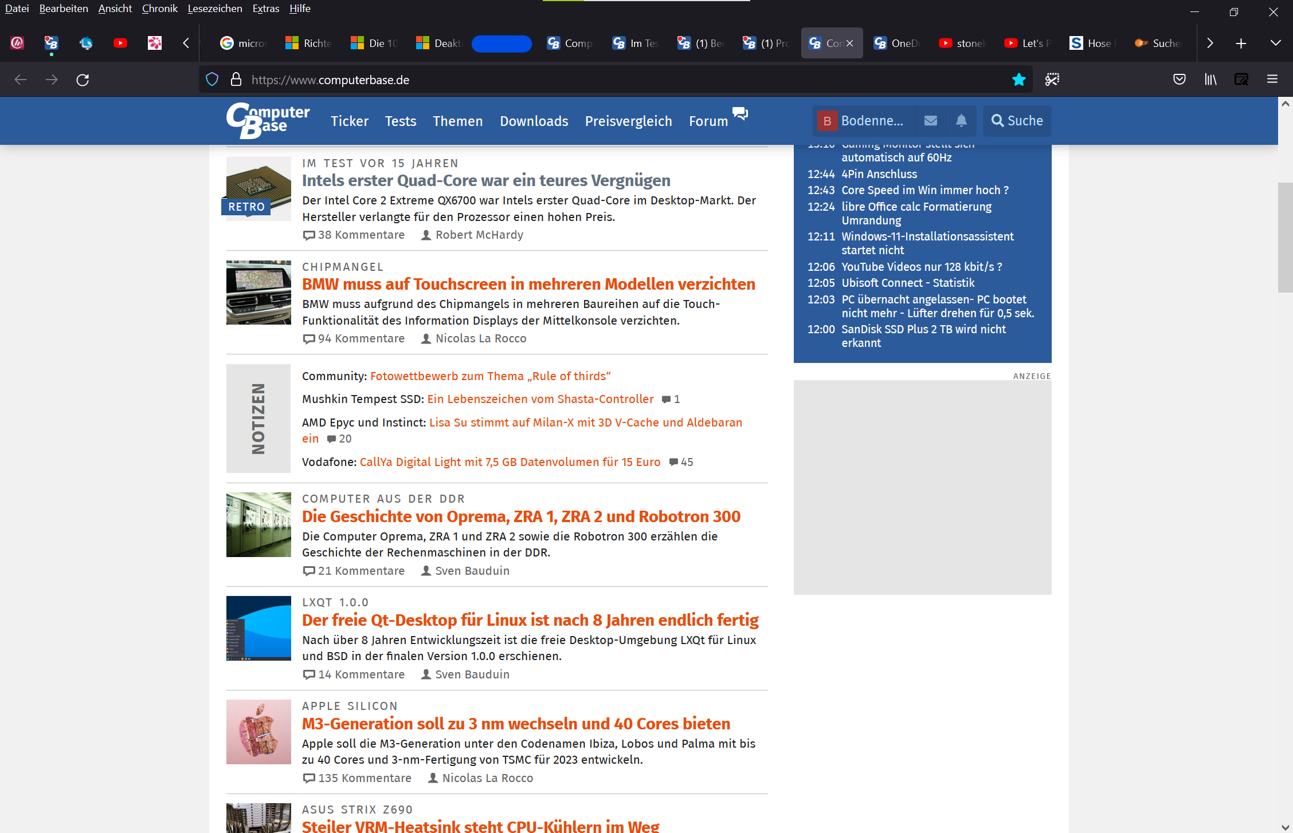This screenshot has height=833, width=1293.
Task: Open the library bookshelf icon
Action: [x=1210, y=80]
